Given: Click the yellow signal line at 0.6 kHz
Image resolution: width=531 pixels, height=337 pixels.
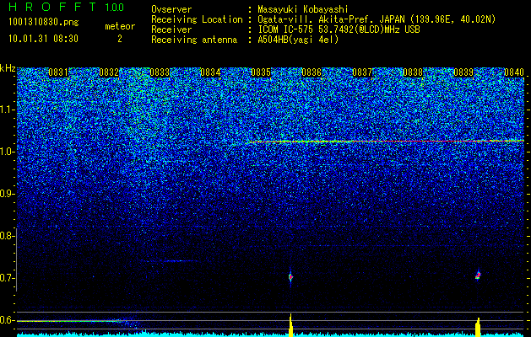Looking at the screenshot, I should point(69,321).
